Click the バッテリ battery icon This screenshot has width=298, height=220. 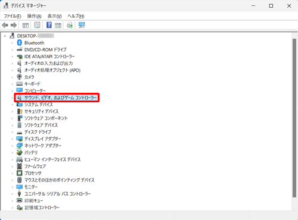[x=20, y=152]
